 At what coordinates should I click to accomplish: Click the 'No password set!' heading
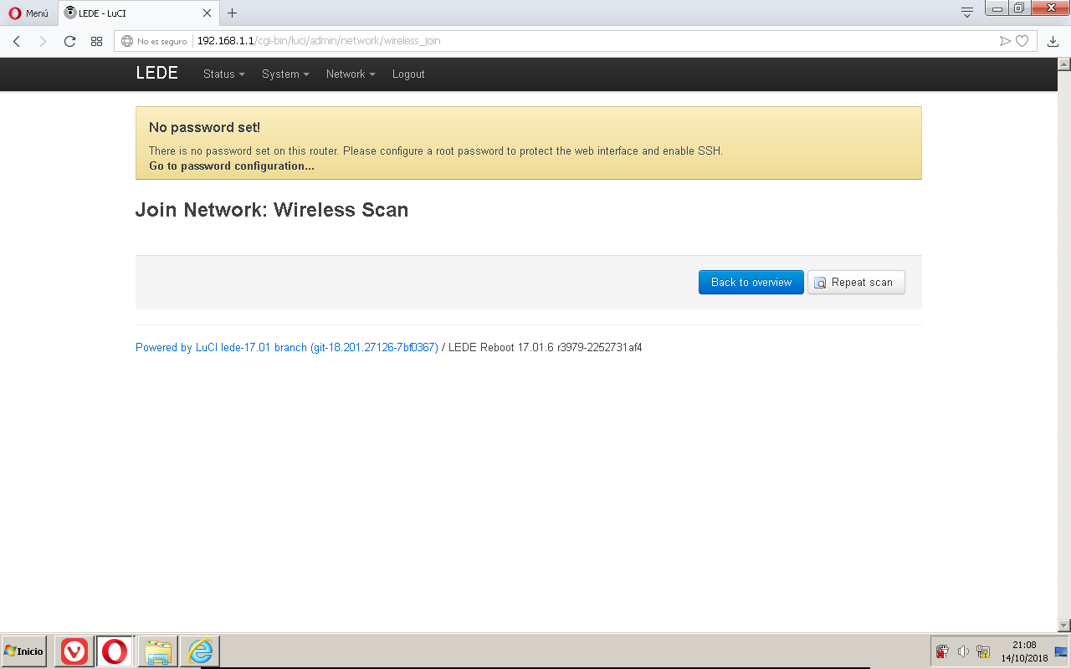pyautogui.click(x=204, y=127)
